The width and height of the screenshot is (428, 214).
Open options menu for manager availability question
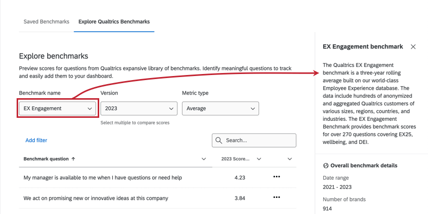coord(276,177)
